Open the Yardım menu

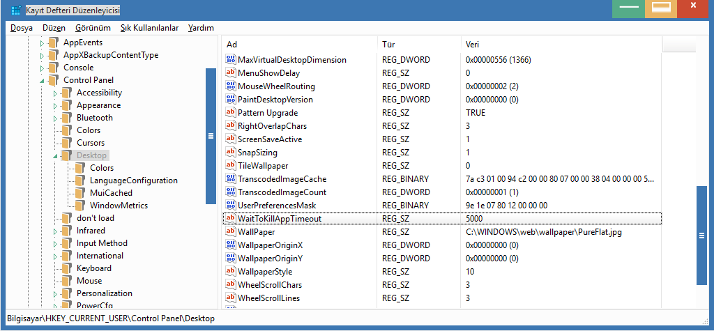(x=201, y=28)
